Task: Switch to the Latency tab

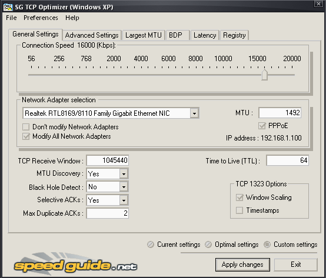Action: pos(205,35)
